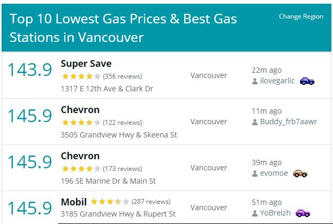Click the tan car icon beside evomoe

pos(300,174)
